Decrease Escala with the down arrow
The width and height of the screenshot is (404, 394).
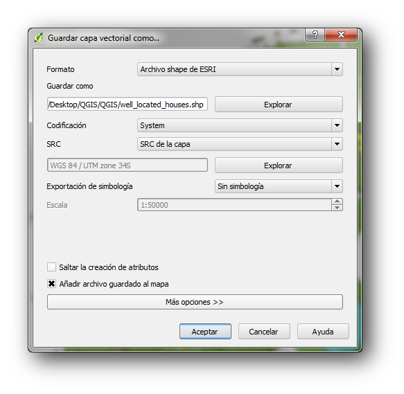pos(337,208)
